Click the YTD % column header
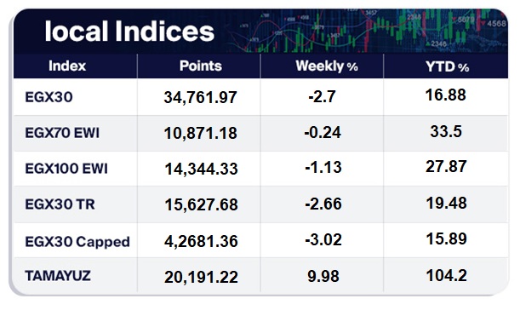The image size is (520, 316). pyautogui.click(x=447, y=66)
